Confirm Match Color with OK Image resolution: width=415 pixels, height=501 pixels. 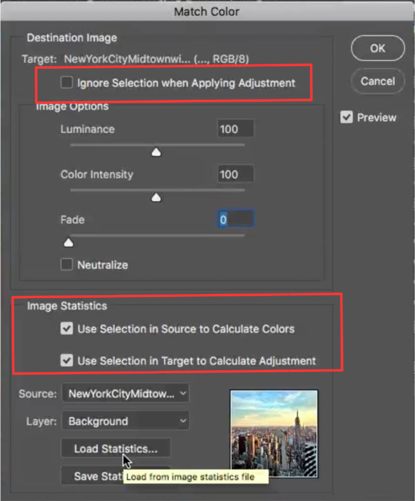click(x=377, y=48)
